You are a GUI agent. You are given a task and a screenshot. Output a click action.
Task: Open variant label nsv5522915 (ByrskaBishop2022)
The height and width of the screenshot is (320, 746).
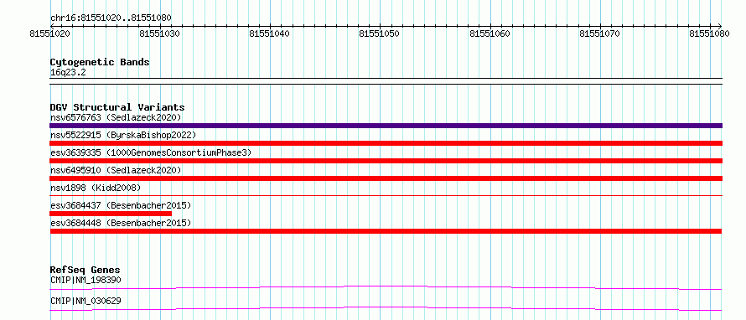123,135
